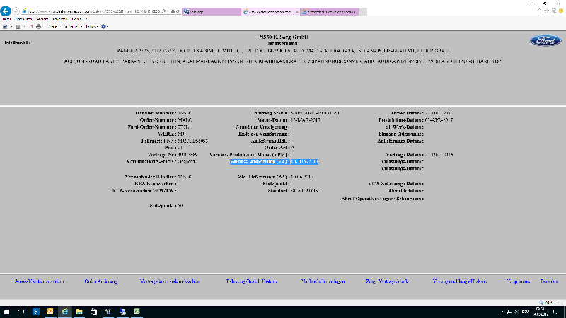Image resolution: width=566 pixels, height=318 pixels.
Task: Click the Status-Datum value
Action: pos(306,120)
